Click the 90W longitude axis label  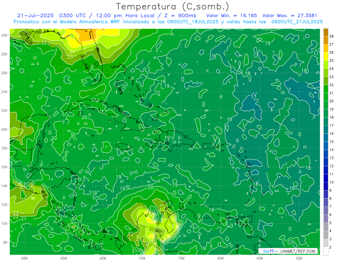coord(24,258)
